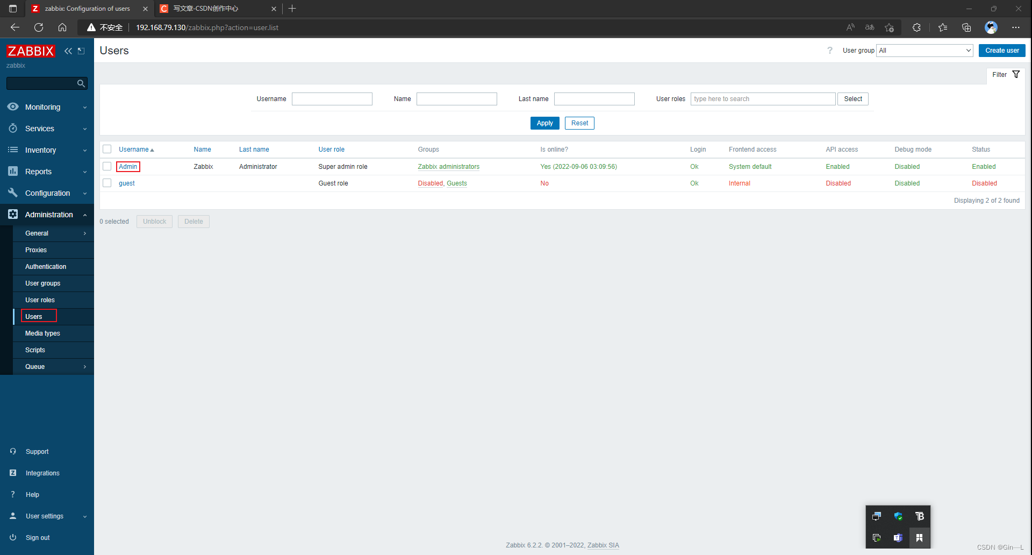Open the Admin user link
Image resolution: width=1032 pixels, height=555 pixels.
(128, 167)
